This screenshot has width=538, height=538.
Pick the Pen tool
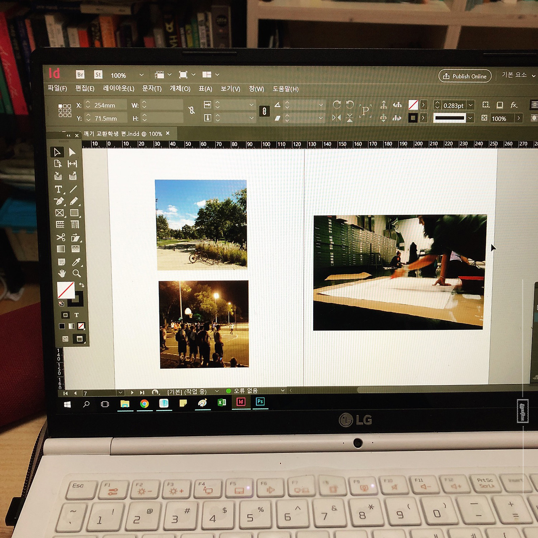[59, 201]
